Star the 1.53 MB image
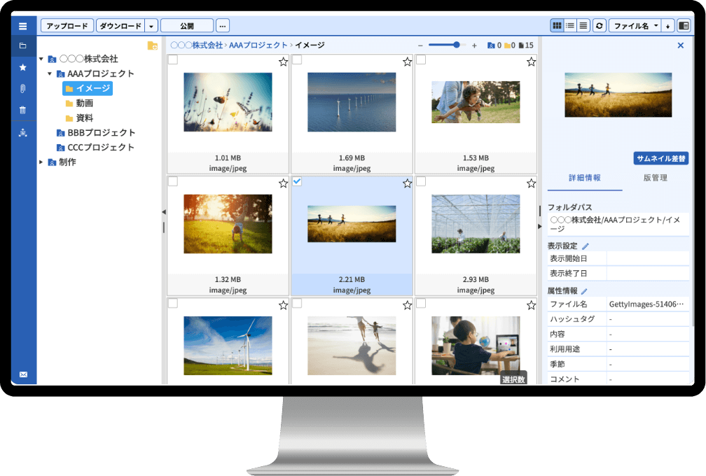 pos(532,62)
